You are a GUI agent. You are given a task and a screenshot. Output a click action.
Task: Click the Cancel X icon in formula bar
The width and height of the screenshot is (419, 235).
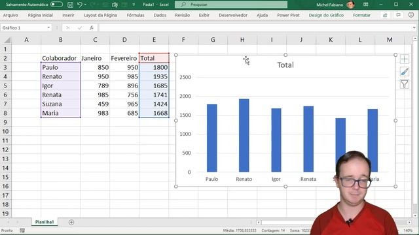(68, 27)
